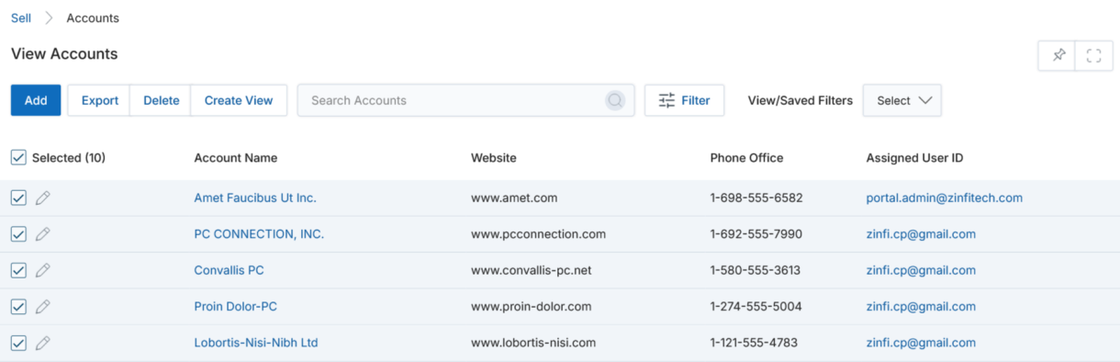Focus the Search Accounts field
Image resolution: width=1120 pixels, height=362 pixels.
tap(465, 100)
